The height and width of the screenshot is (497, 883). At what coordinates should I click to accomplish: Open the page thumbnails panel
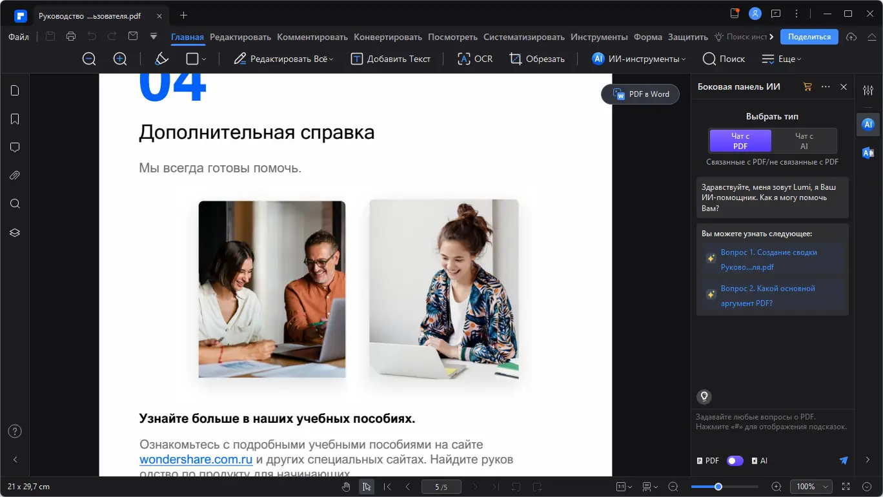[x=14, y=90]
